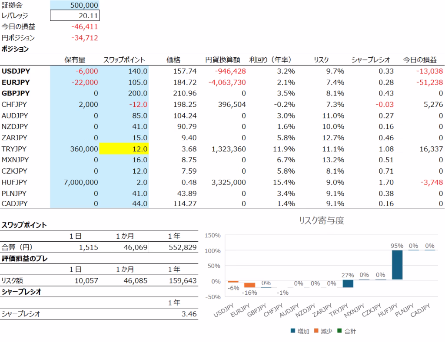445x342 pixels.
Task: Click the leverage cell showing 20.11
Action: 75,16
